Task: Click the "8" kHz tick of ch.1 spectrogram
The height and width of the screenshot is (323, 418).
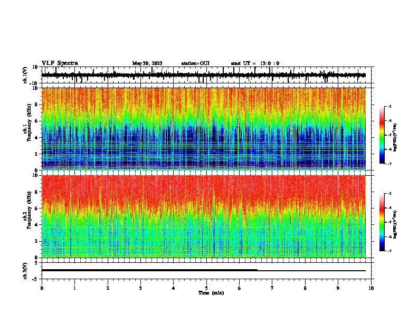Action: coord(36,104)
